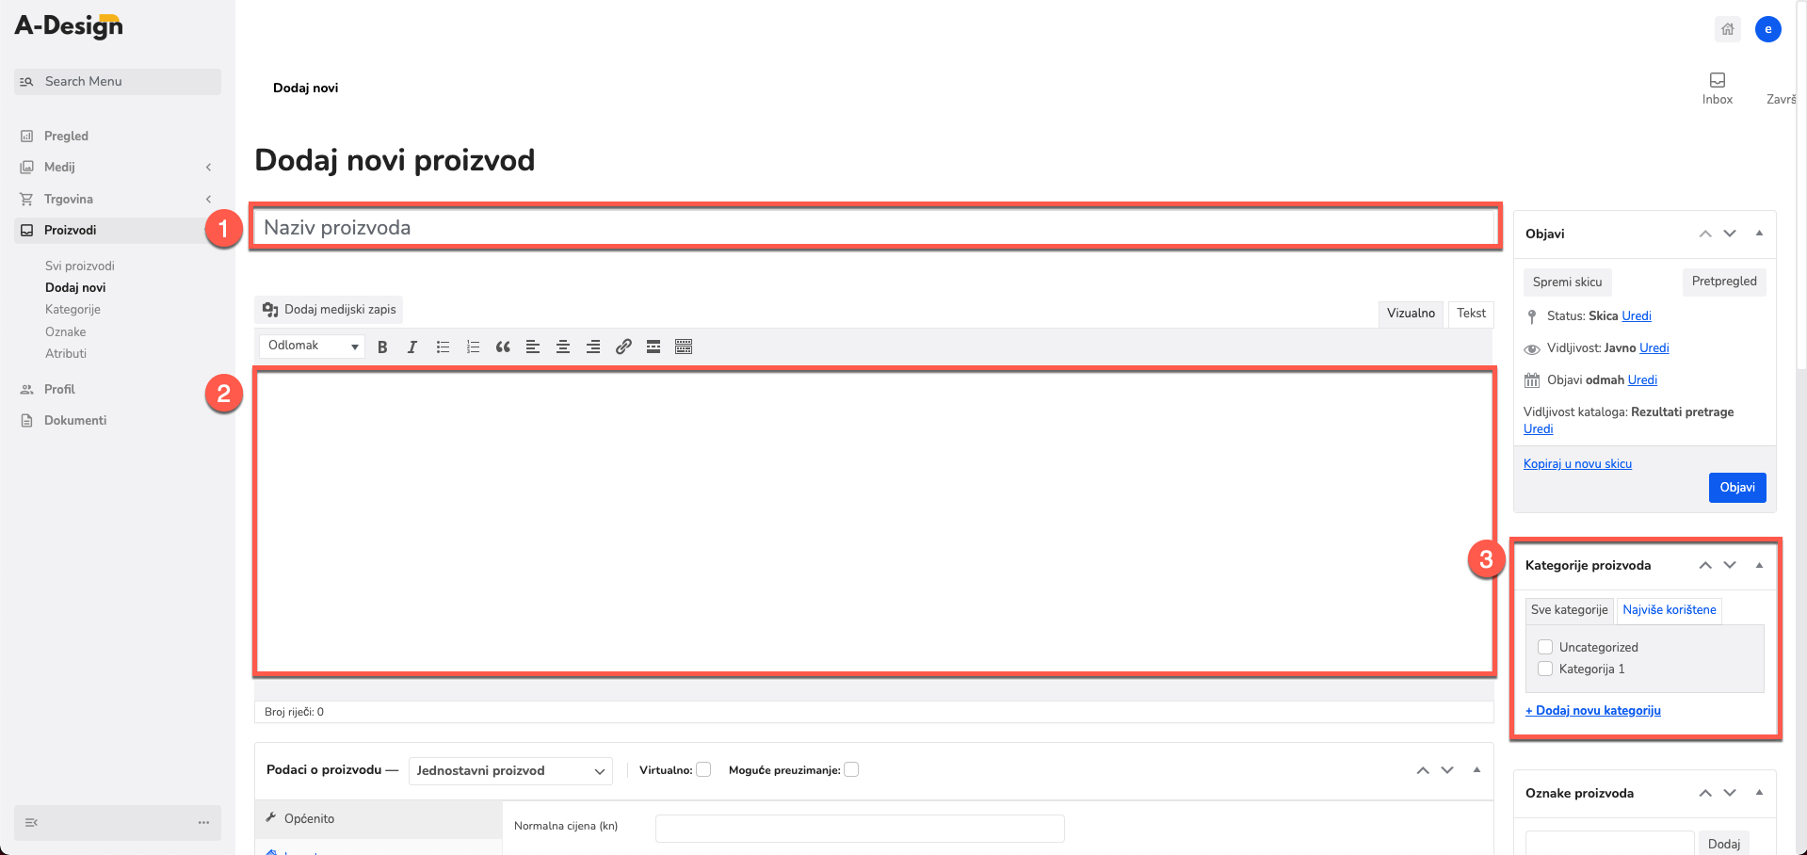Click the blue Objavi publish button
Viewport: 1807px width, 855px height.
(x=1737, y=488)
